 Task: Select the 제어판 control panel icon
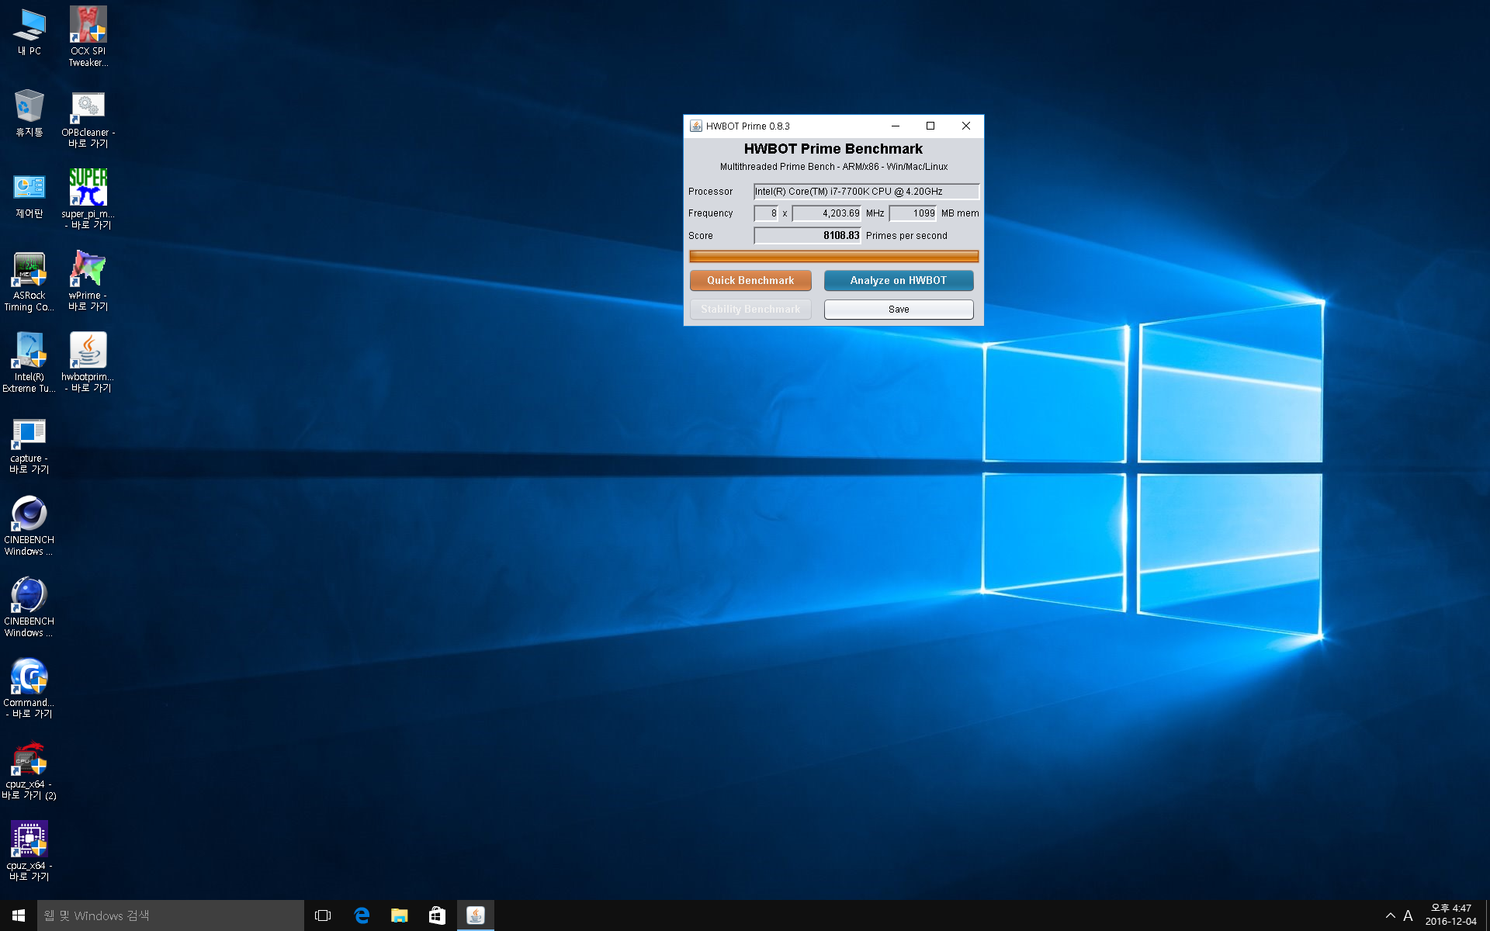pyautogui.click(x=29, y=196)
